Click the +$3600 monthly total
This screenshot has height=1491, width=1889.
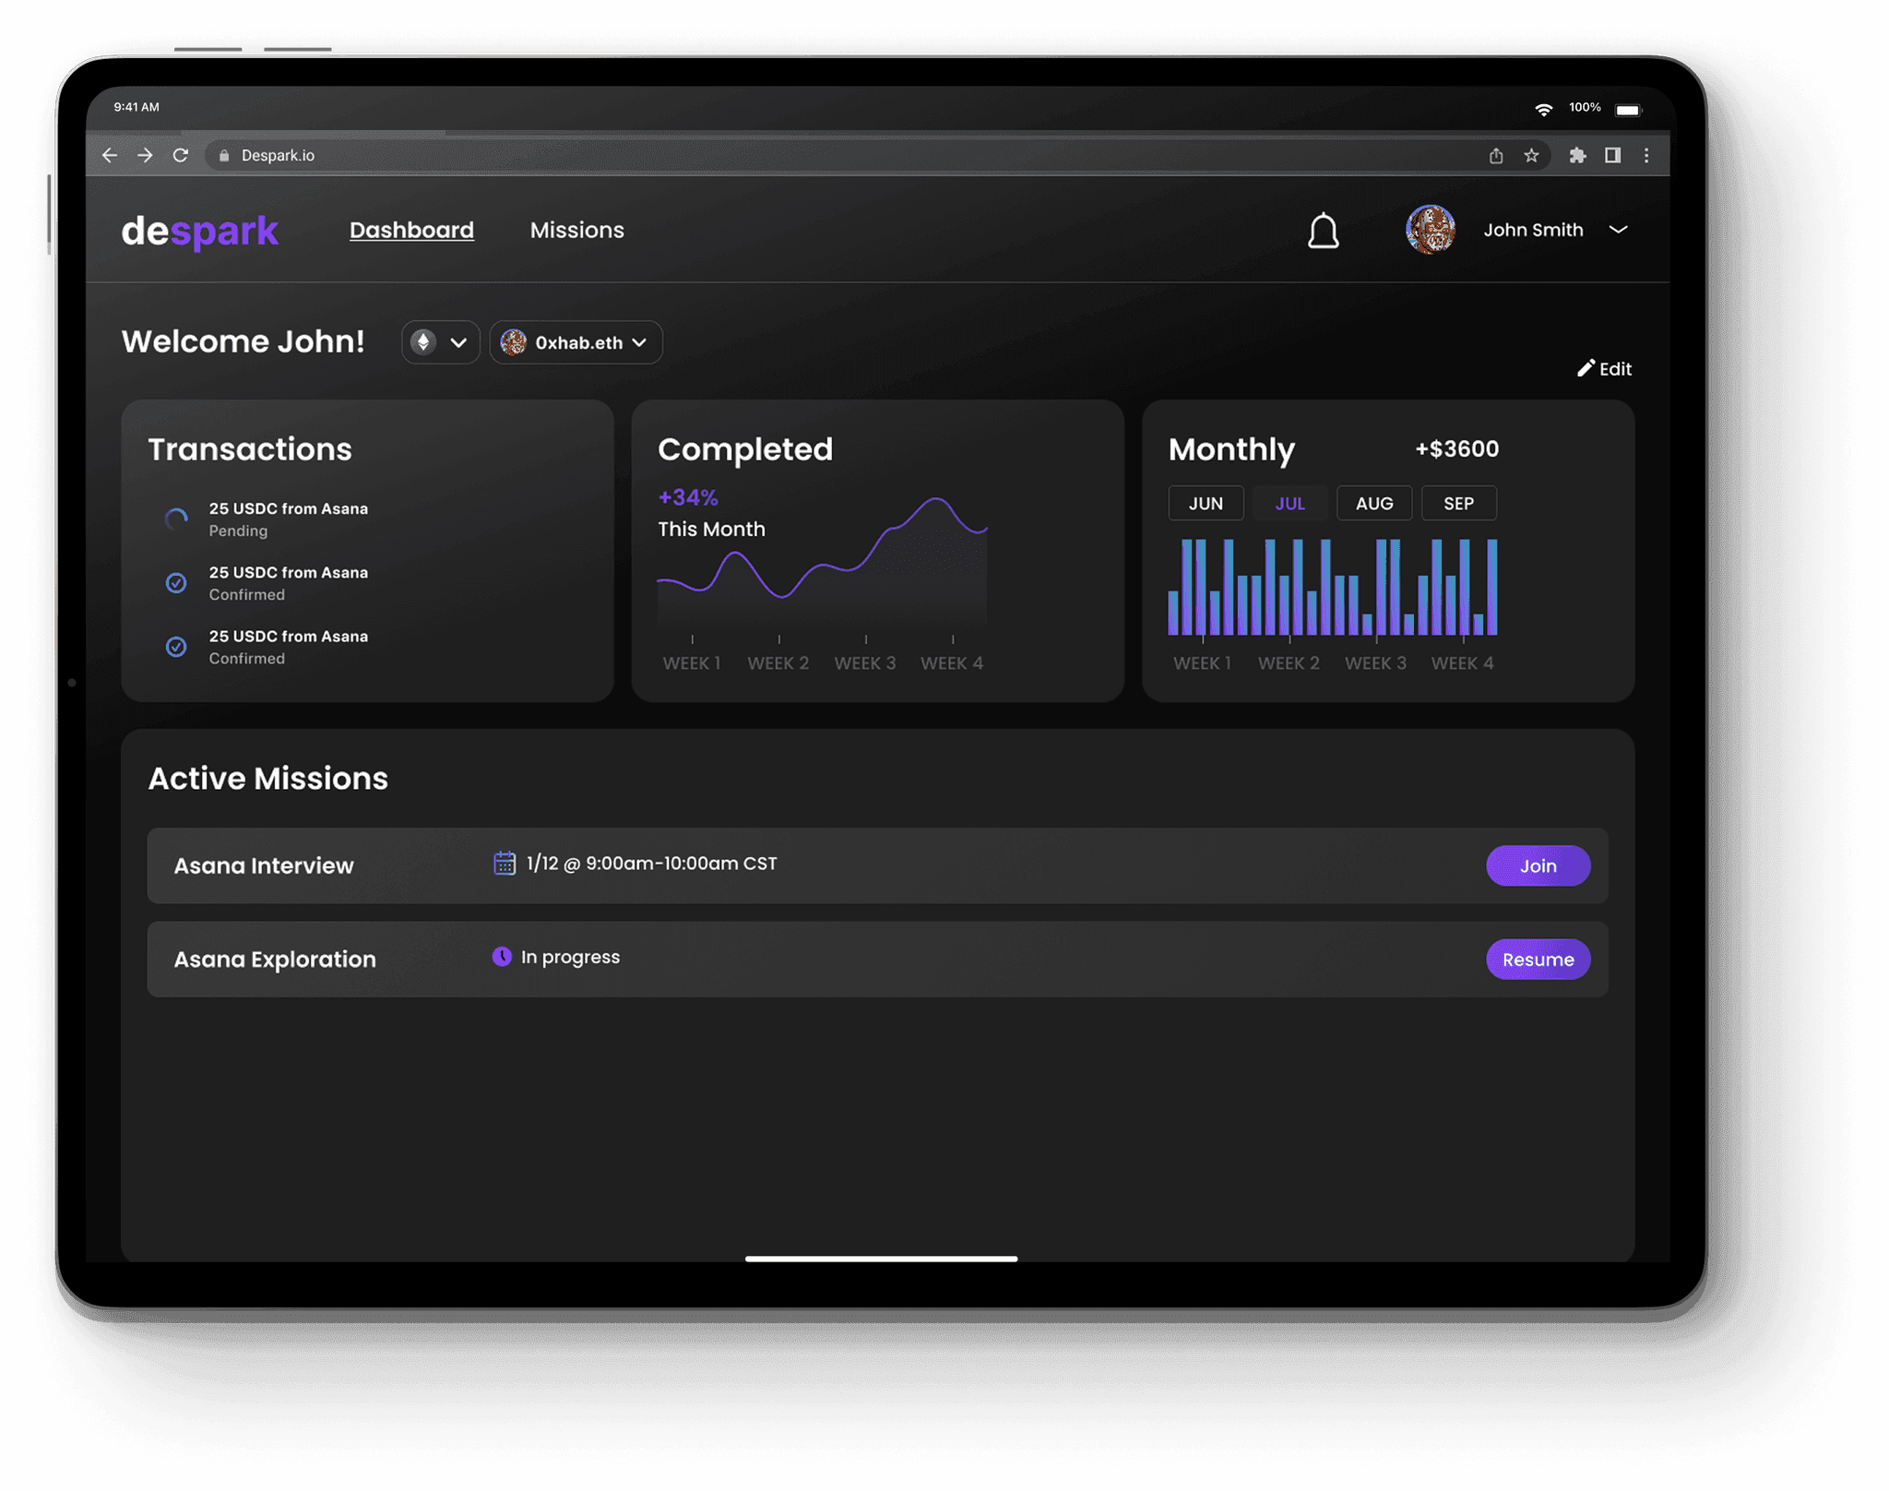coord(1457,449)
